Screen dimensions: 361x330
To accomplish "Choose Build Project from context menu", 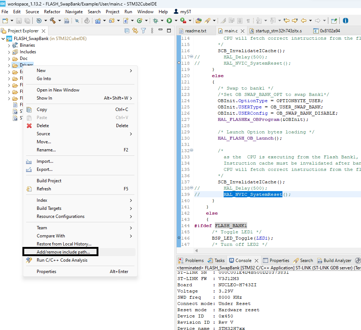I will pos(49,180).
